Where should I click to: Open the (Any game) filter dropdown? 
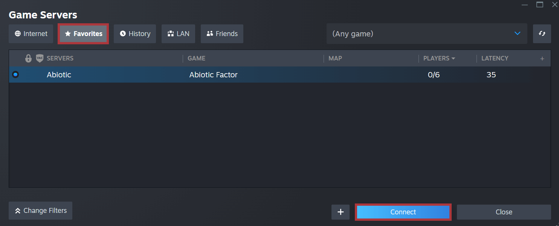[427, 34]
